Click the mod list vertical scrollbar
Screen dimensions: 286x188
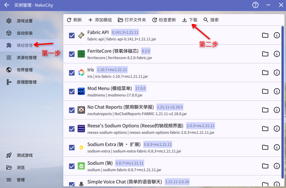tap(283, 101)
